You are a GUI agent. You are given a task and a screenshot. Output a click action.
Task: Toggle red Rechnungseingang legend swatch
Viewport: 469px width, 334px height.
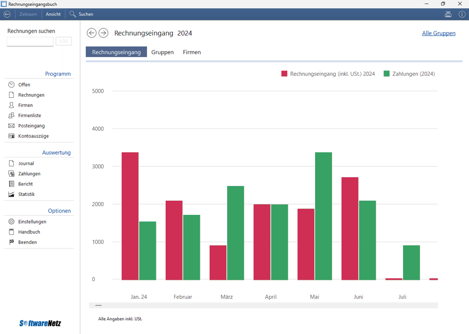[284, 74]
